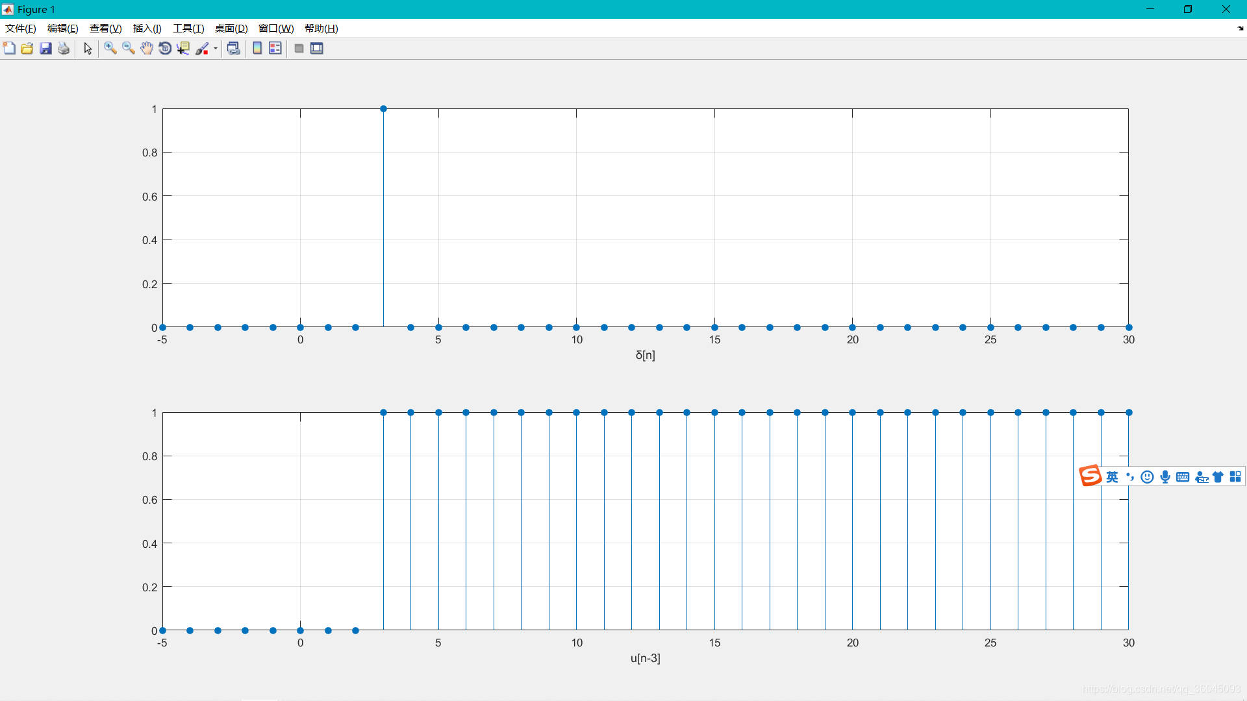Click the Open File folder icon
This screenshot has width=1247, height=701.
coord(27,49)
